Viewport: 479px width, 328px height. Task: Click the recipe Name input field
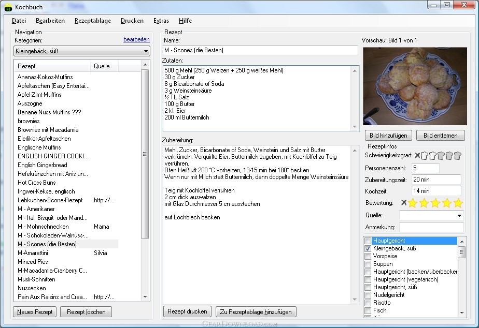point(261,50)
